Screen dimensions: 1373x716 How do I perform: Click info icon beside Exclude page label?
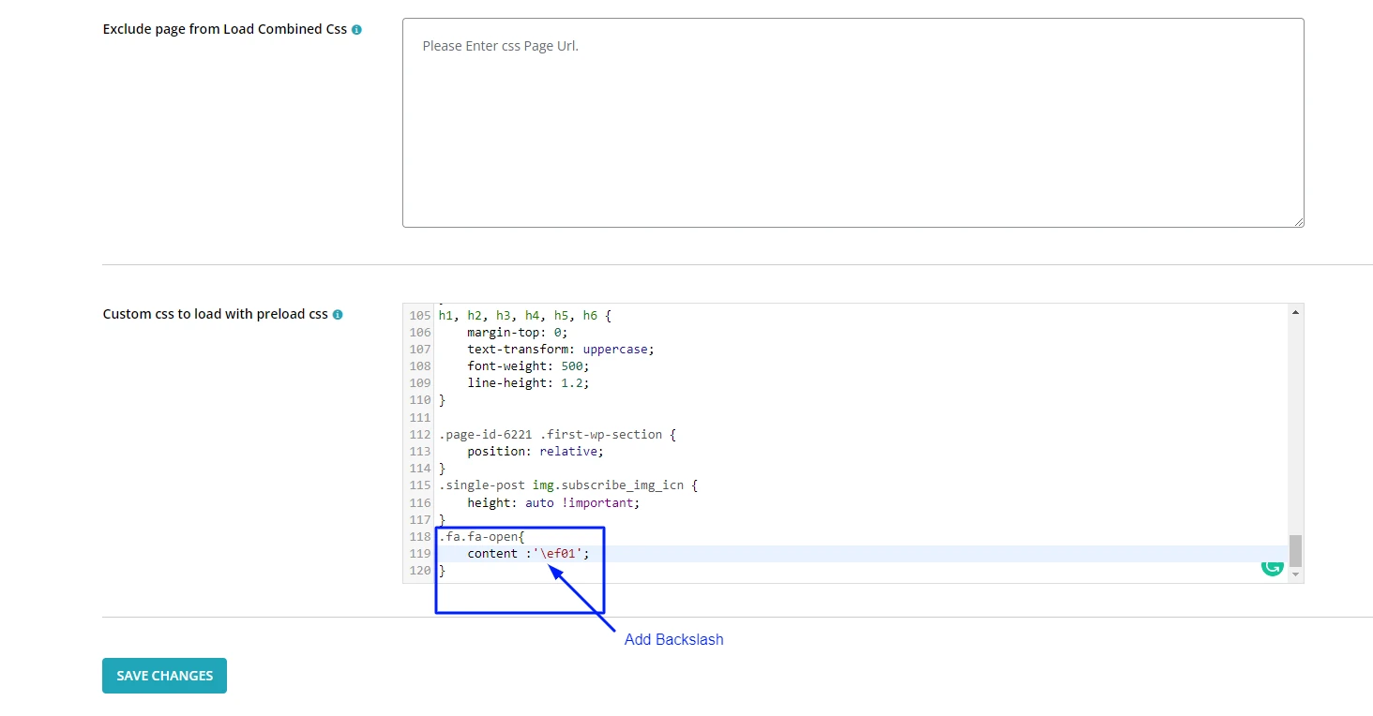[356, 30]
